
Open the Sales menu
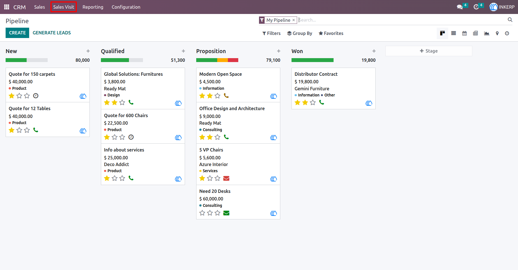tap(40, 7)
